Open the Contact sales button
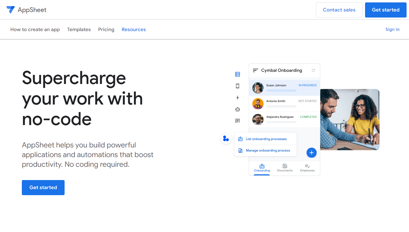This screenshot has height=232, width=409. (x=339, y=10)
